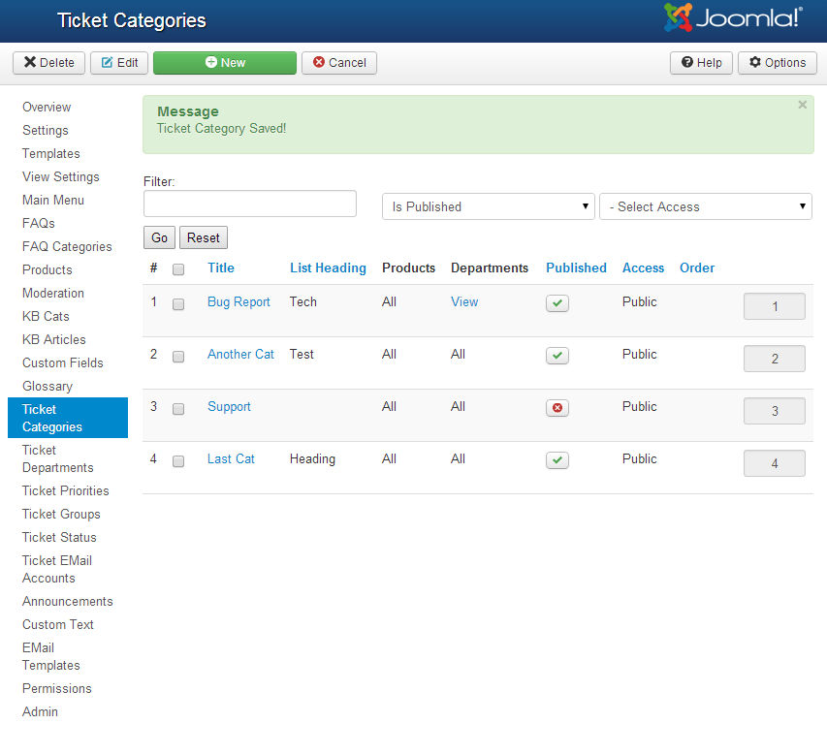This screenshot has width=827, height=755.
Task: Click the green New button
Action: click(224, 63)
